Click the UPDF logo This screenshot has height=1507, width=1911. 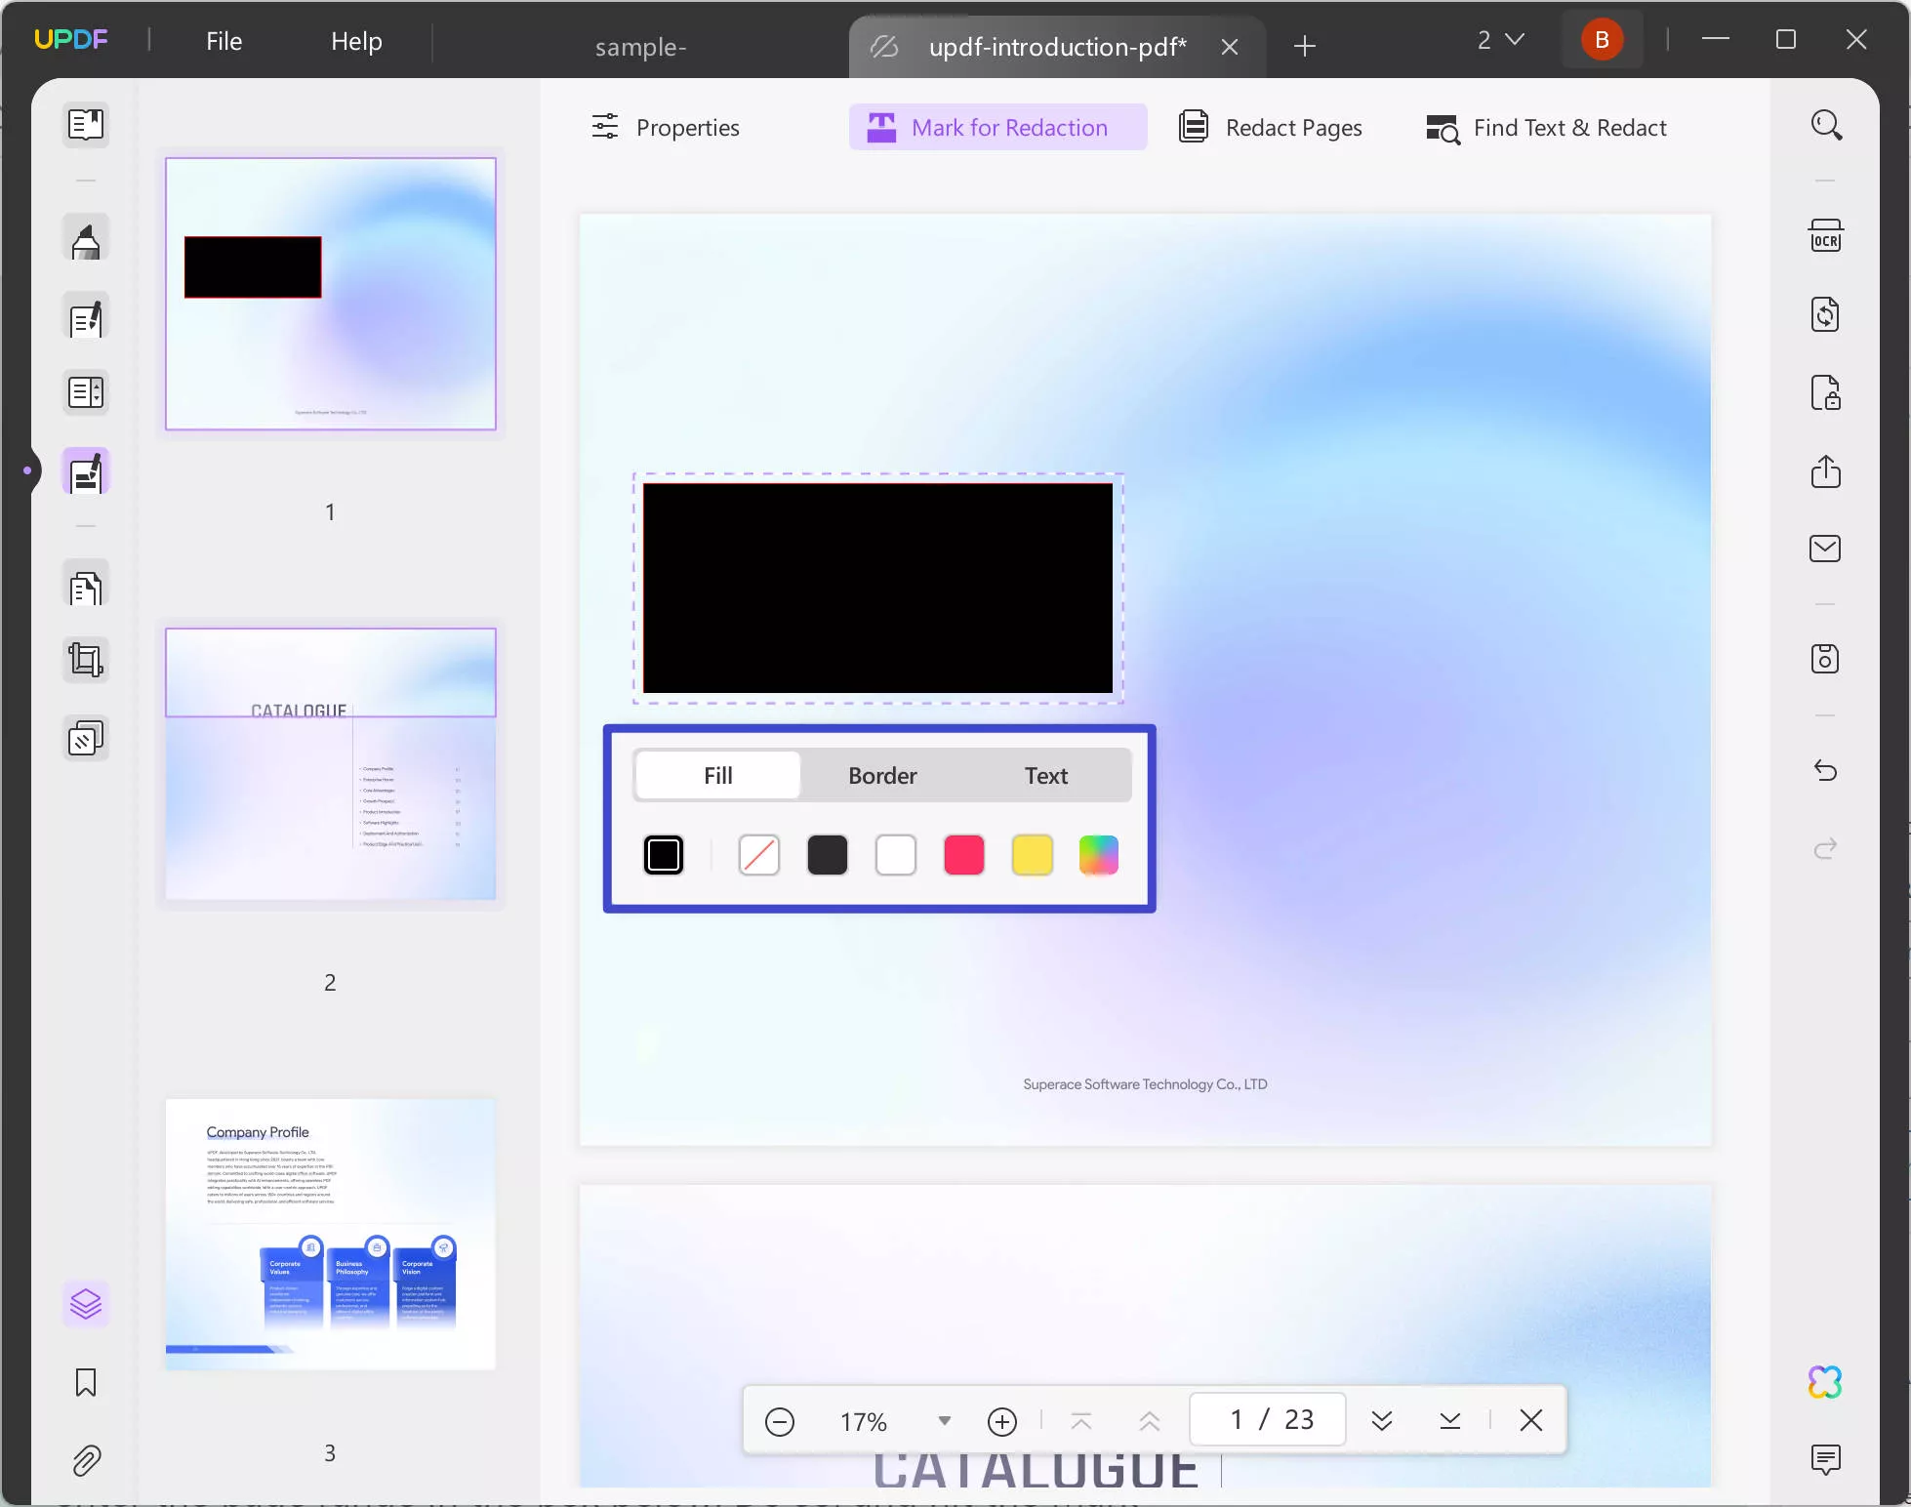[70, 40]
